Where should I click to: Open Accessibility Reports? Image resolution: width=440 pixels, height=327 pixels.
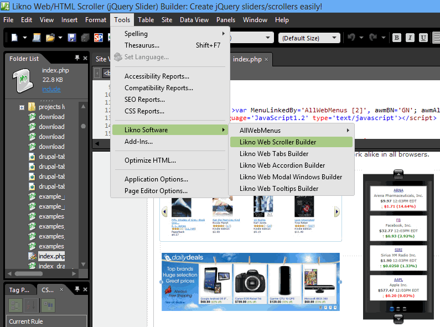tap(170, 76)
